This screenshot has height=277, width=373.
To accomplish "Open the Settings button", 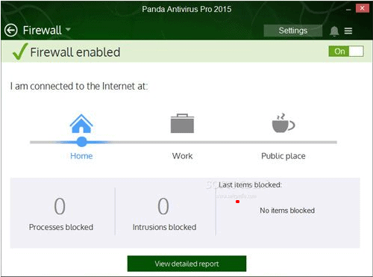I will [x=293, y=31].
